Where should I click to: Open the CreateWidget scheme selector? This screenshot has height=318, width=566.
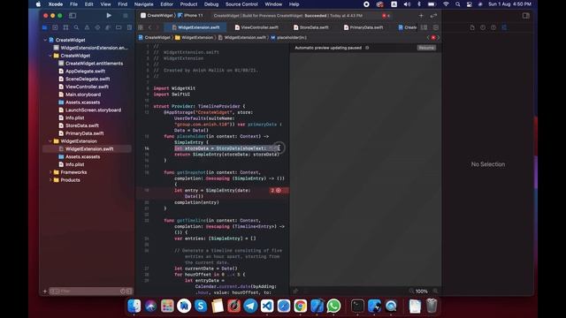(x=157, y=16)
